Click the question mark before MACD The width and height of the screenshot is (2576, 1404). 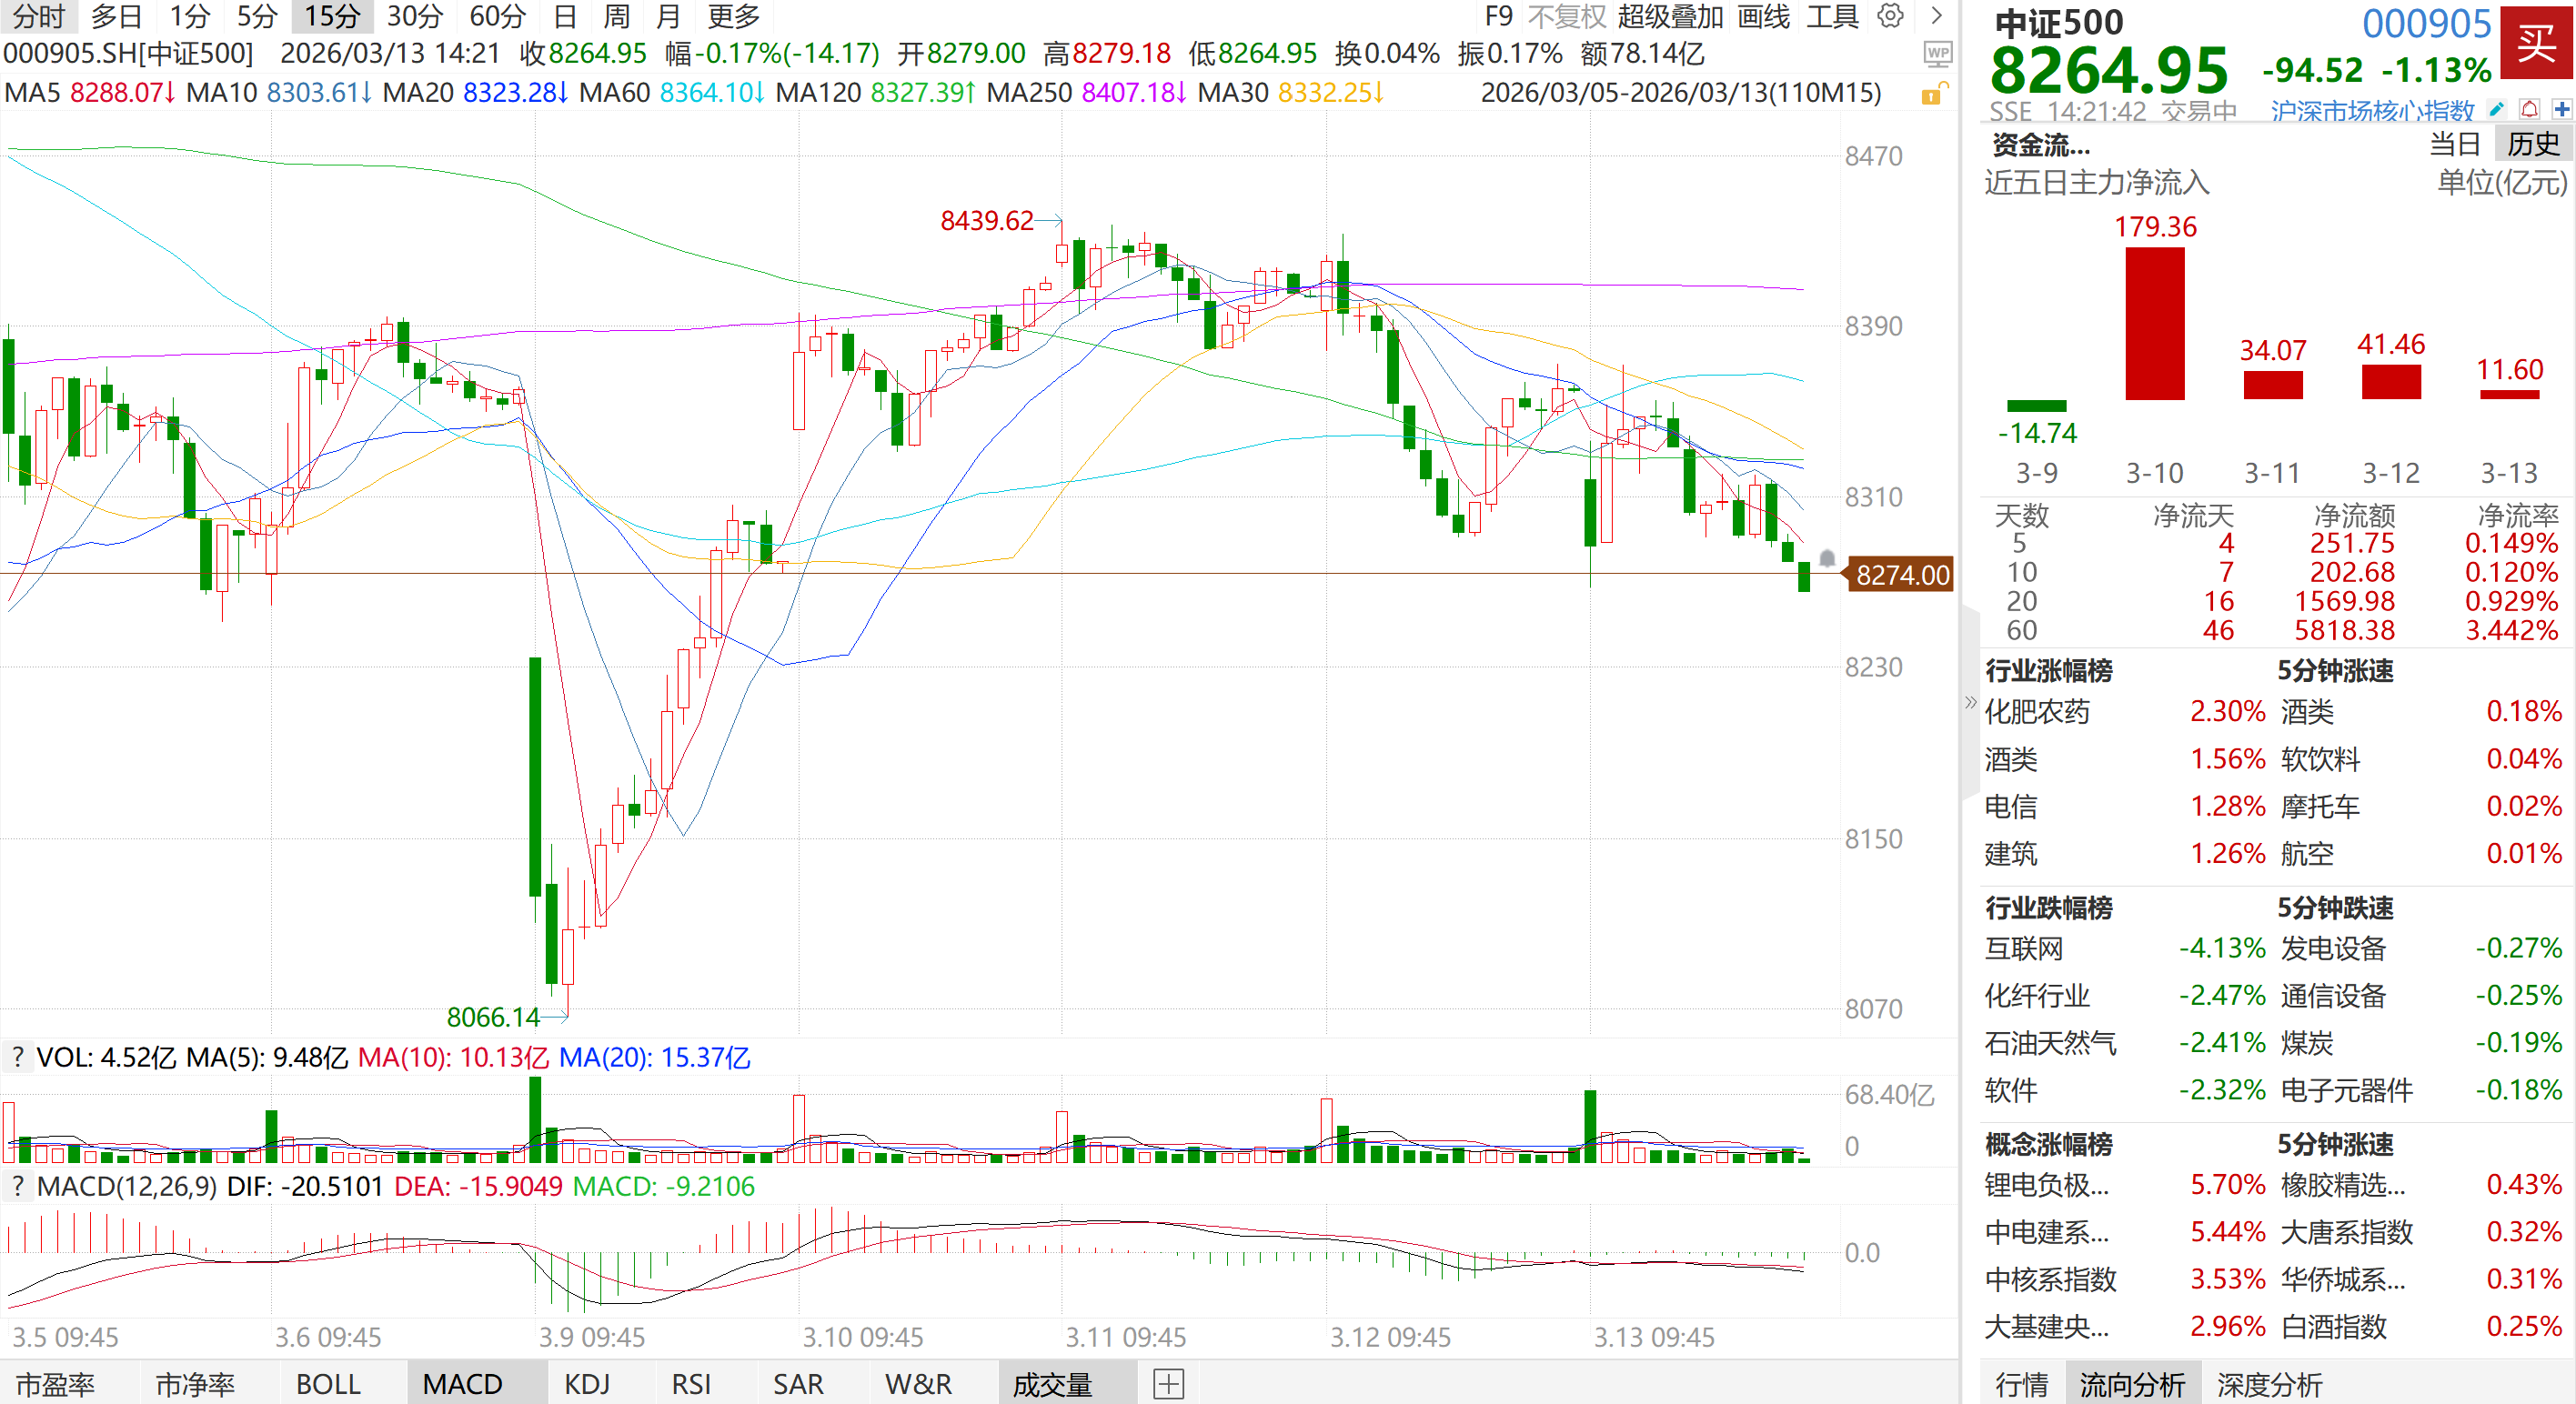(17, 1186)
